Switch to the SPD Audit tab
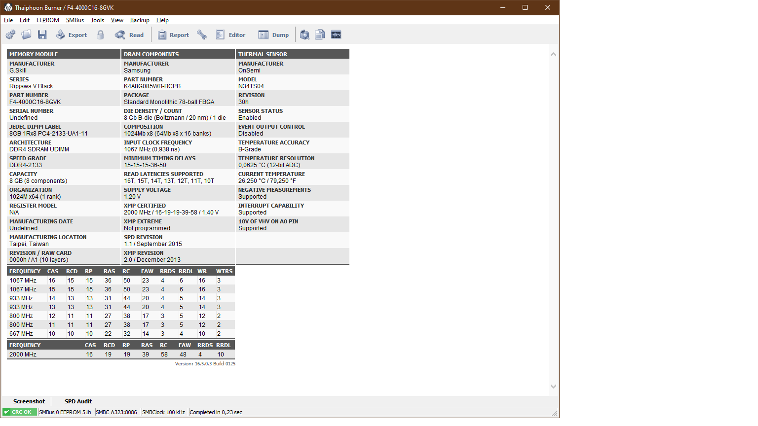The width and height of the screenshot is (758, 426). (78, 401)
